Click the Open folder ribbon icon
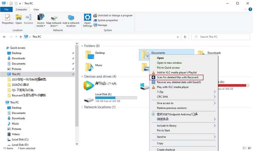The image size is (253, 151). [18, 18]
